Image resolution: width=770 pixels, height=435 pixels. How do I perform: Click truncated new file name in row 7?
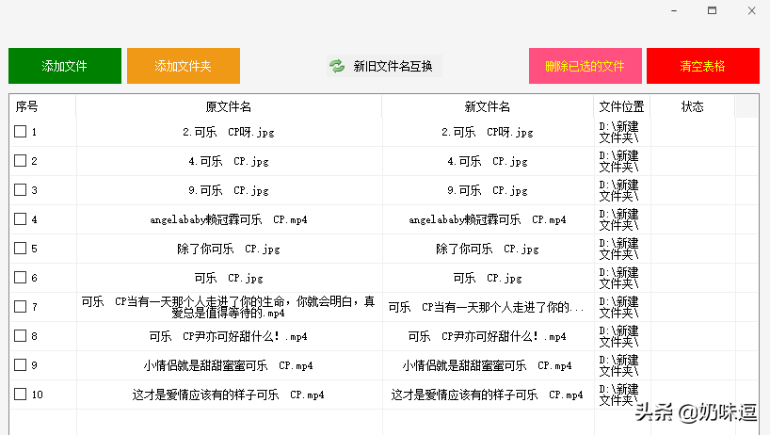[x=486, y=307]
